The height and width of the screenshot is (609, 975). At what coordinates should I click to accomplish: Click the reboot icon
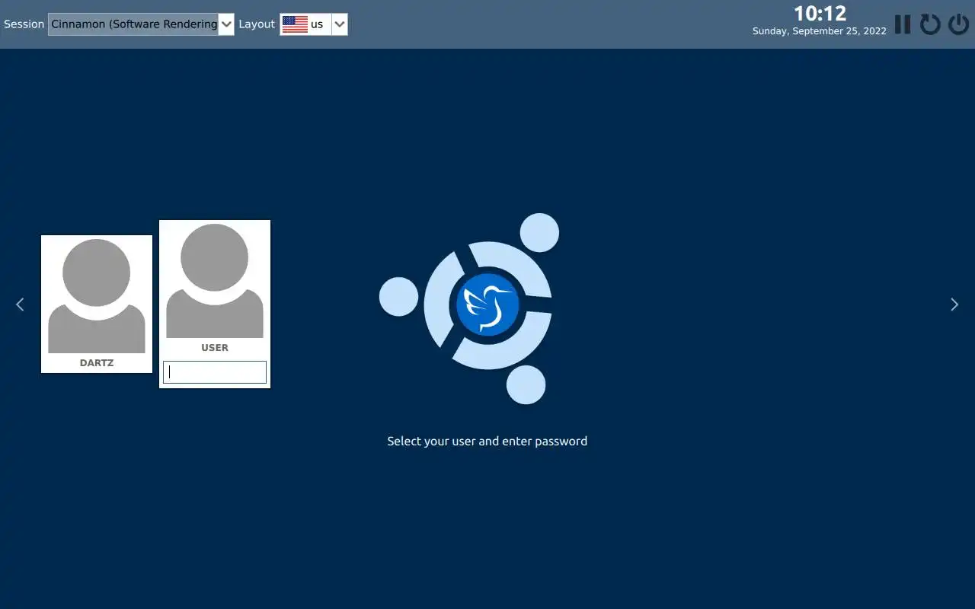[x=930, y=24]
